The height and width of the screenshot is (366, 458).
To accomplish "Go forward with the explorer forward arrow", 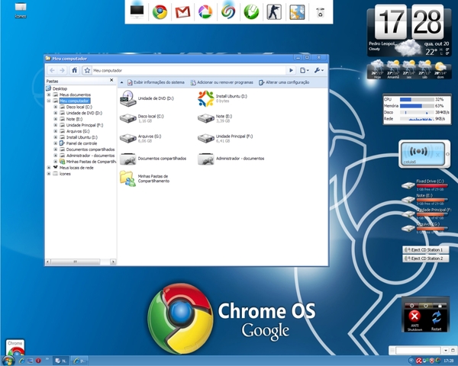I will click(x=63, y=70).
